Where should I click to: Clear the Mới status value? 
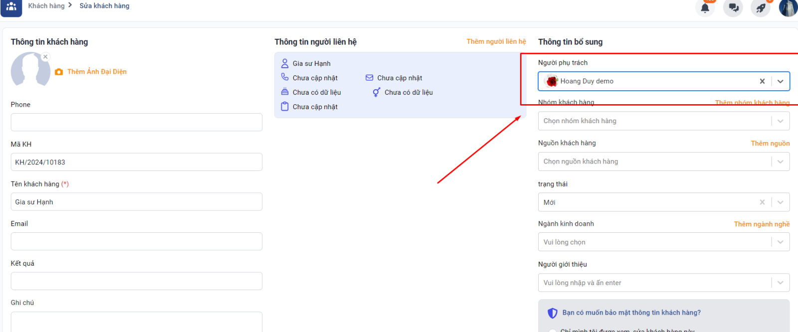pyautogui.click(x=762, y=202)
